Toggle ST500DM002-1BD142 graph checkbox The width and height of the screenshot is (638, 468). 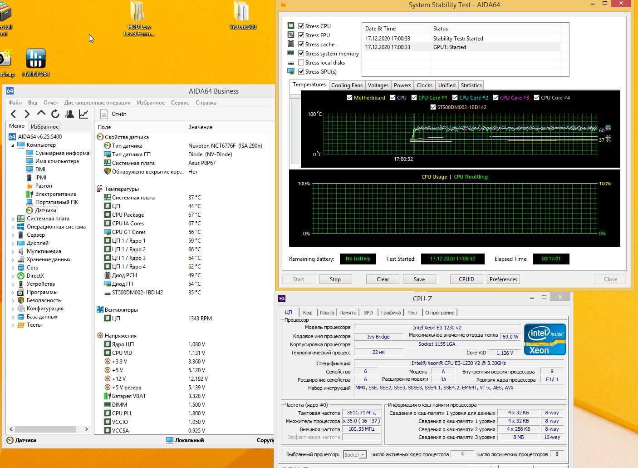433,107
